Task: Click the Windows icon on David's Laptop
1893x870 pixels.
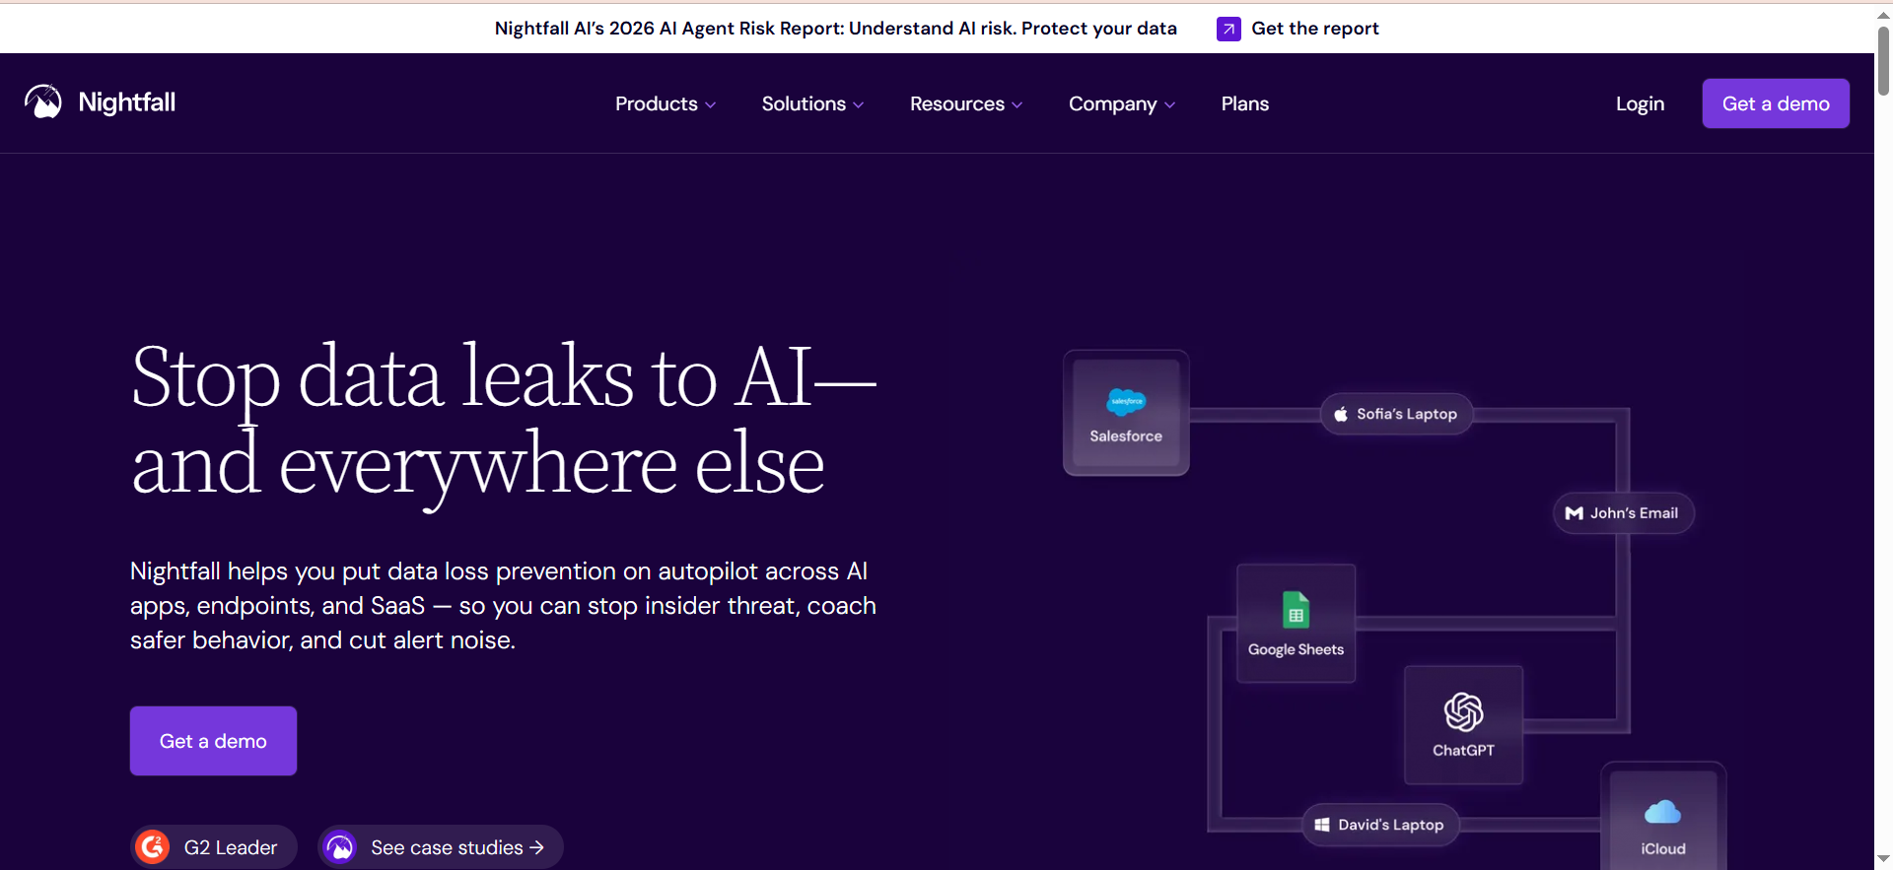Action: [x=1322, y=825]
